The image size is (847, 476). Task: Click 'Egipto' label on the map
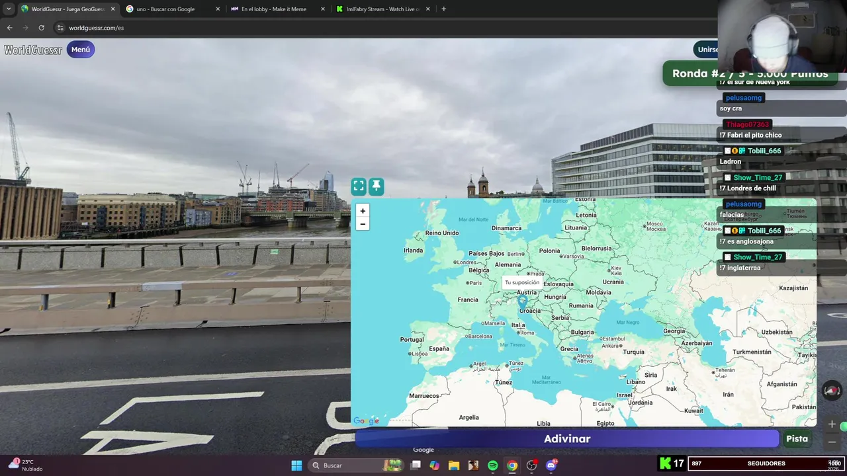pyautogui.click(x=605, y=423)
